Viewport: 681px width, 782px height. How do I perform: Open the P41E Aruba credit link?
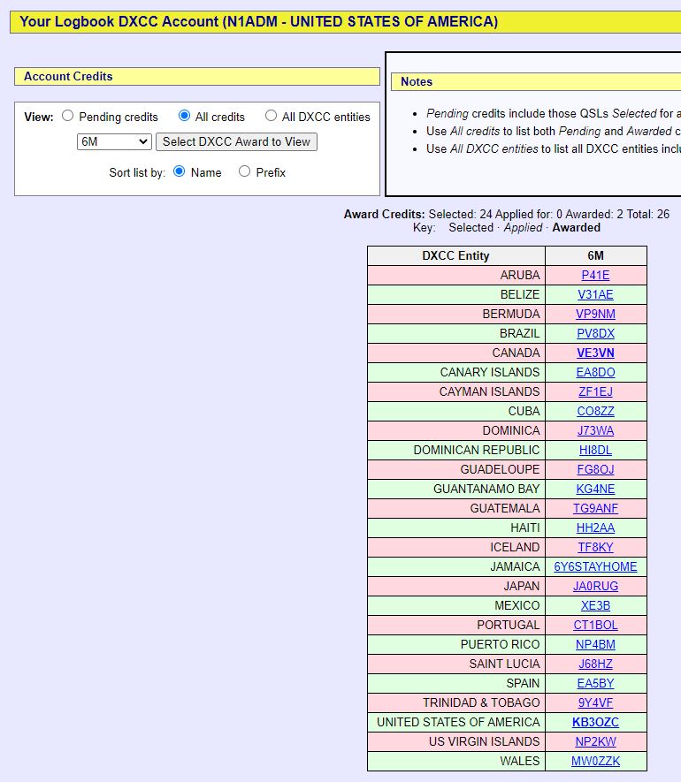[x=595, y=276]
